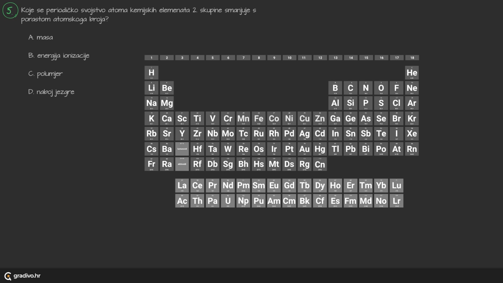Click the aluminium Al tile
This screenshot has width=503, height=283.
tap(335, 103)
